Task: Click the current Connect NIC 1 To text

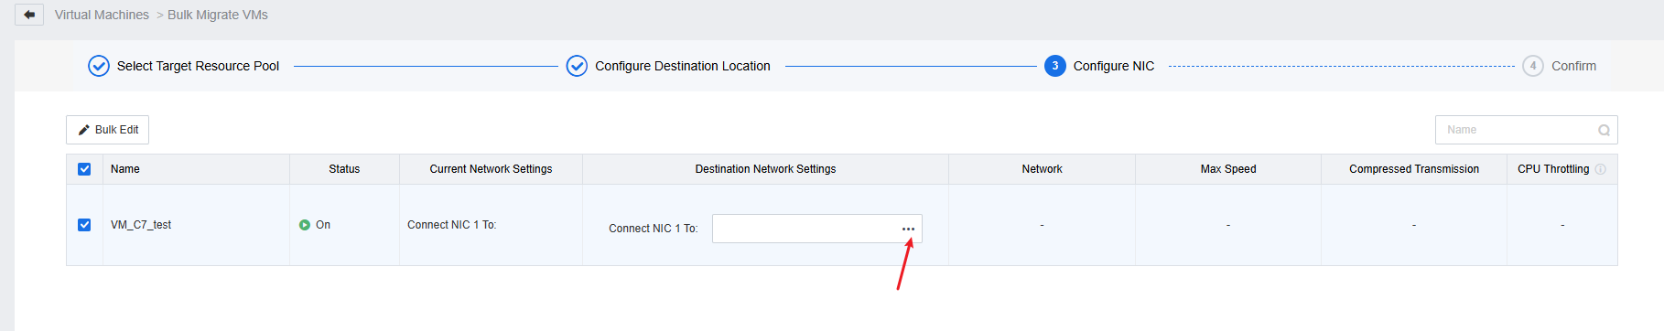Action: [452, 225]
